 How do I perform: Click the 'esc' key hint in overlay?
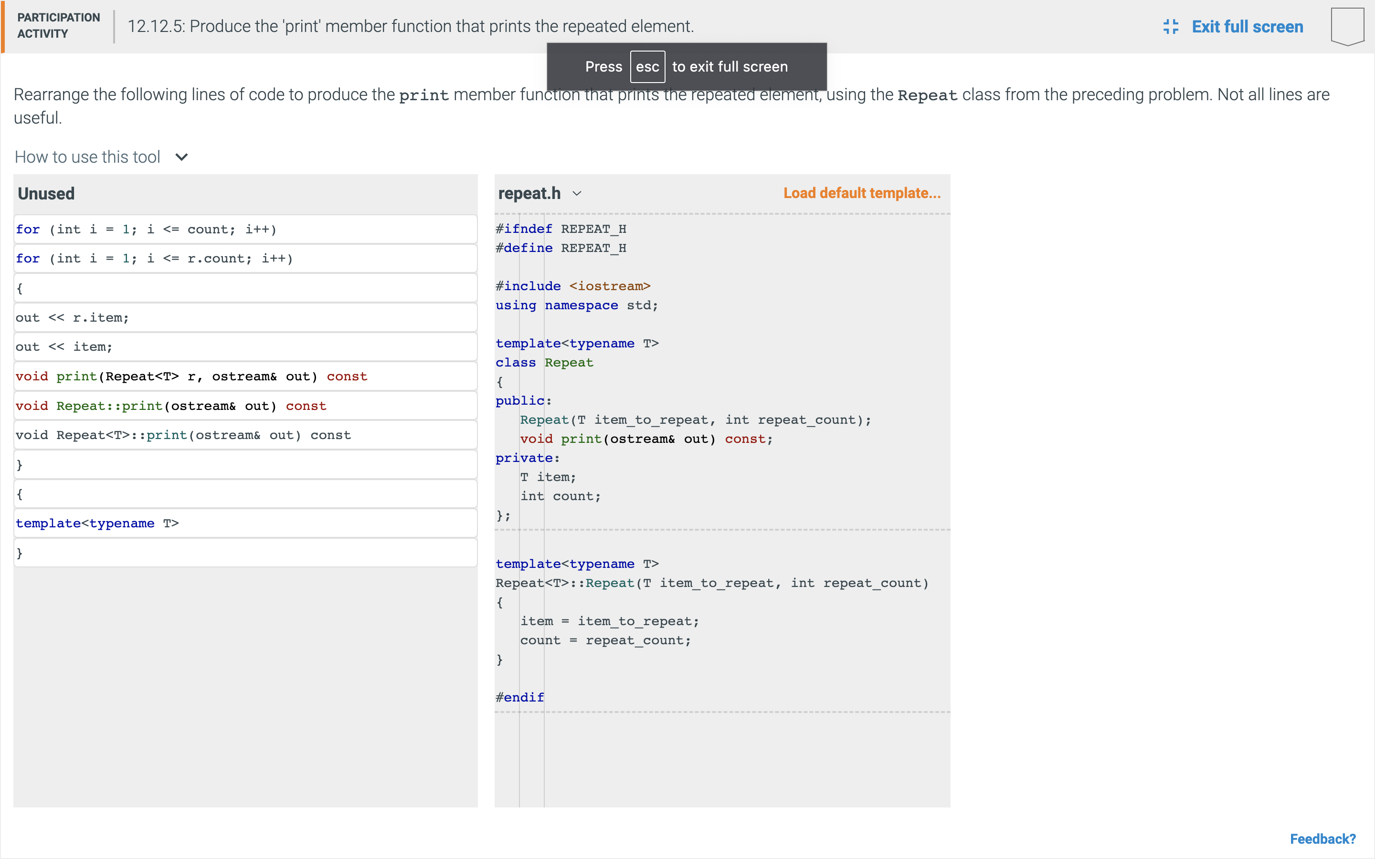click(x=647, y=67)
